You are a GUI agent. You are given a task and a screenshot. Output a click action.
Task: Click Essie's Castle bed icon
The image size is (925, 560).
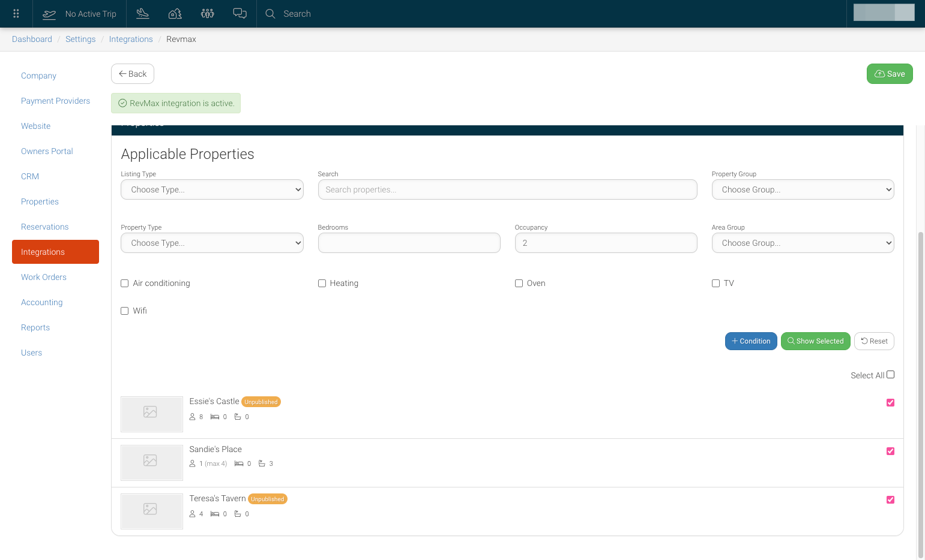click(x=215, y=417)
